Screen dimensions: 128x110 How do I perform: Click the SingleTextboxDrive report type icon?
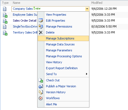tap(5, 27)
